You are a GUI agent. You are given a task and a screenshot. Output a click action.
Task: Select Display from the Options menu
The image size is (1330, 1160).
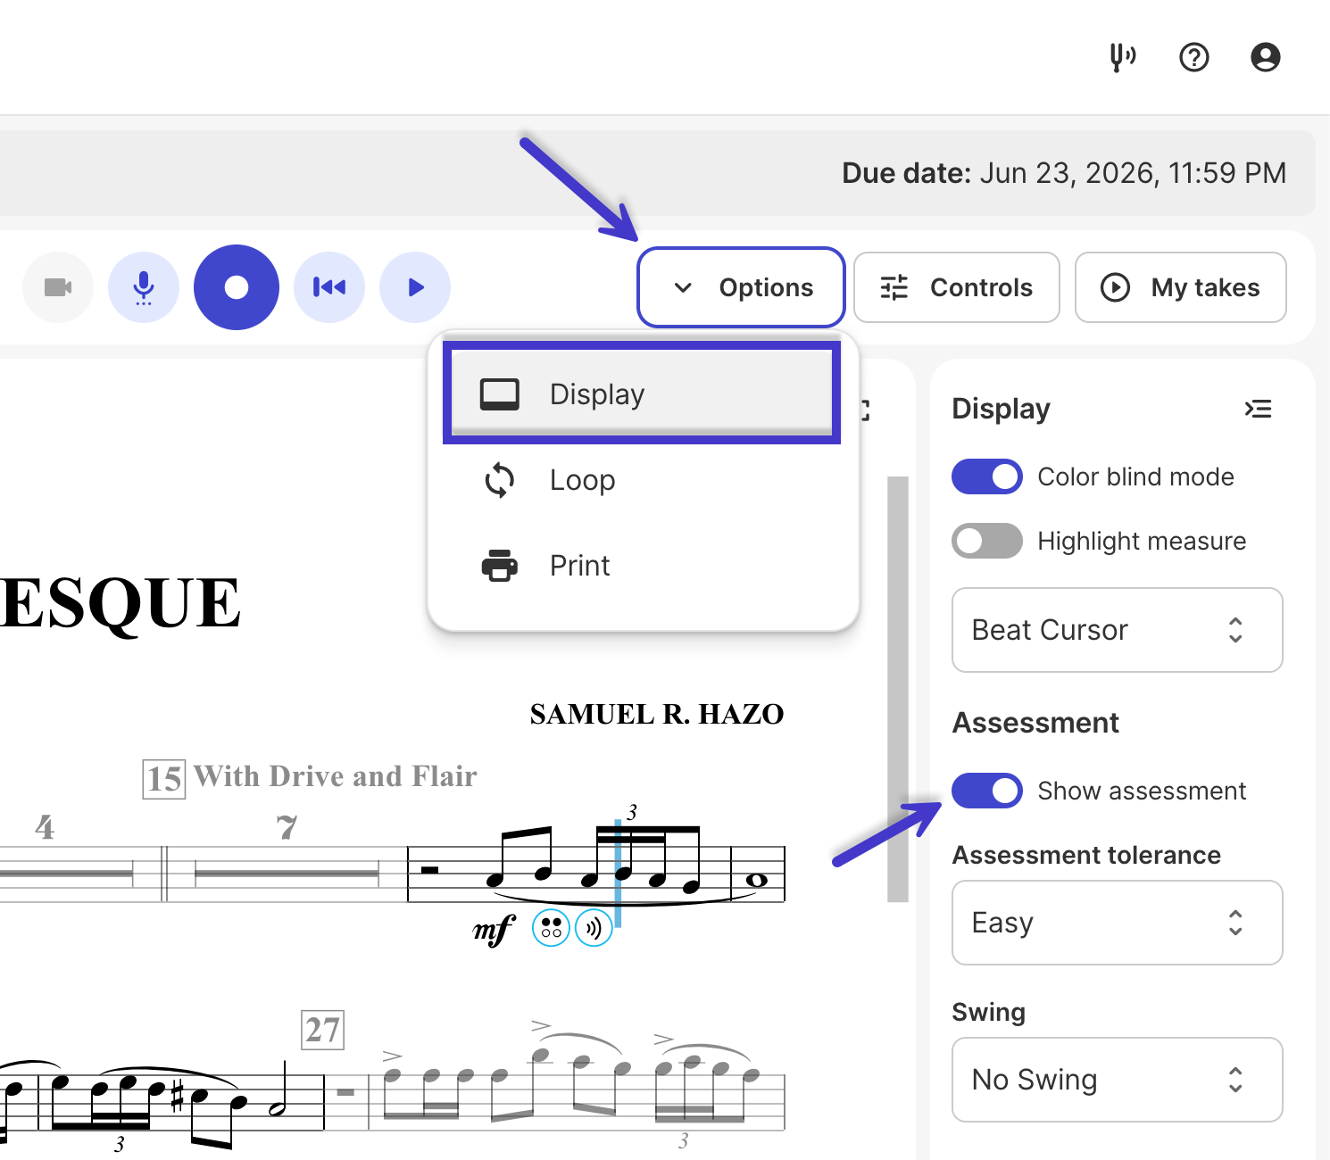click(x=642, y=394)
